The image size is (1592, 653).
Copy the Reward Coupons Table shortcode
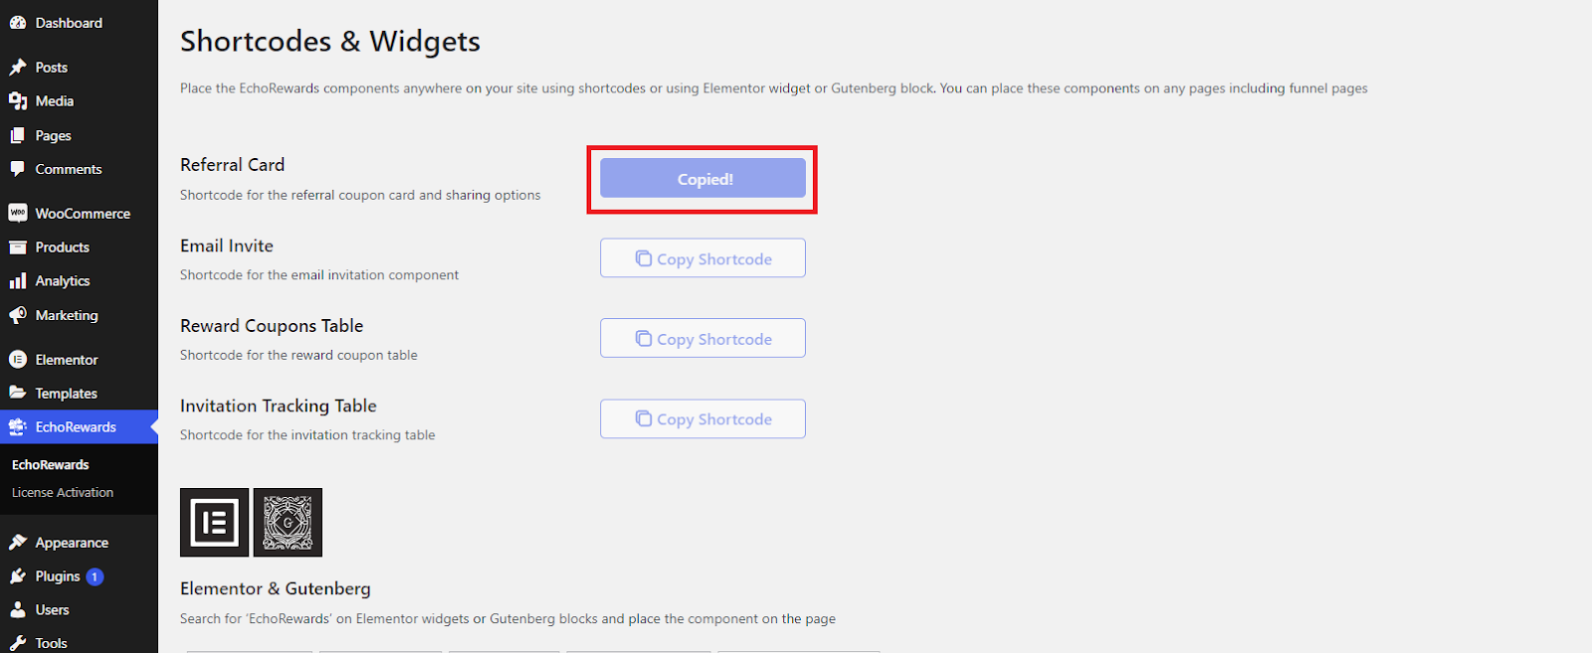point(702,339)
